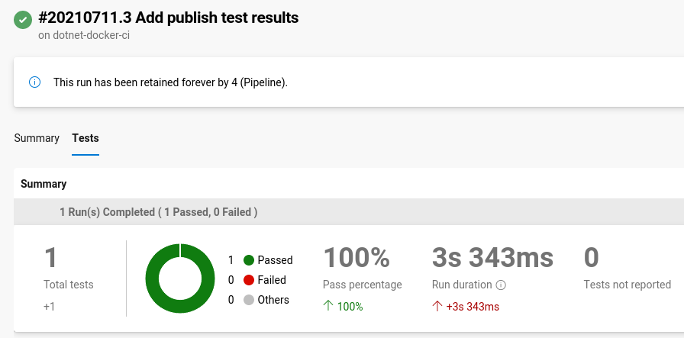Click the red up arrow beside +3s 343ms

(x=437, y=307)
